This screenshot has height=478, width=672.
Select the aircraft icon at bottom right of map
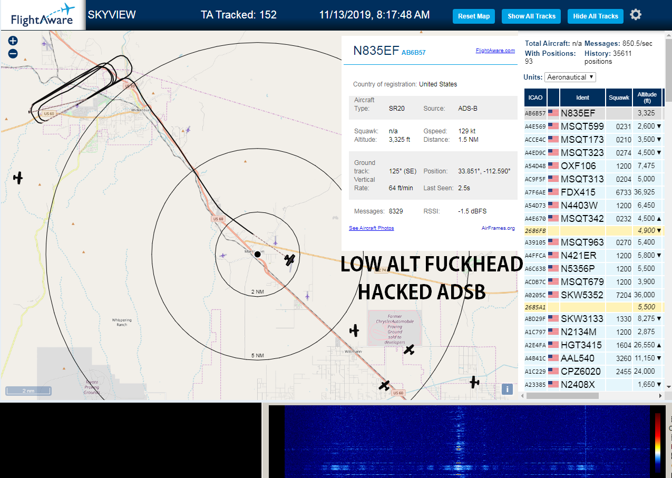474,382
